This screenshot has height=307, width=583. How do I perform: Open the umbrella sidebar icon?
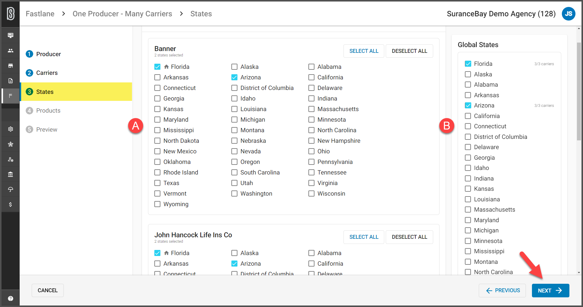click(11, 189)
